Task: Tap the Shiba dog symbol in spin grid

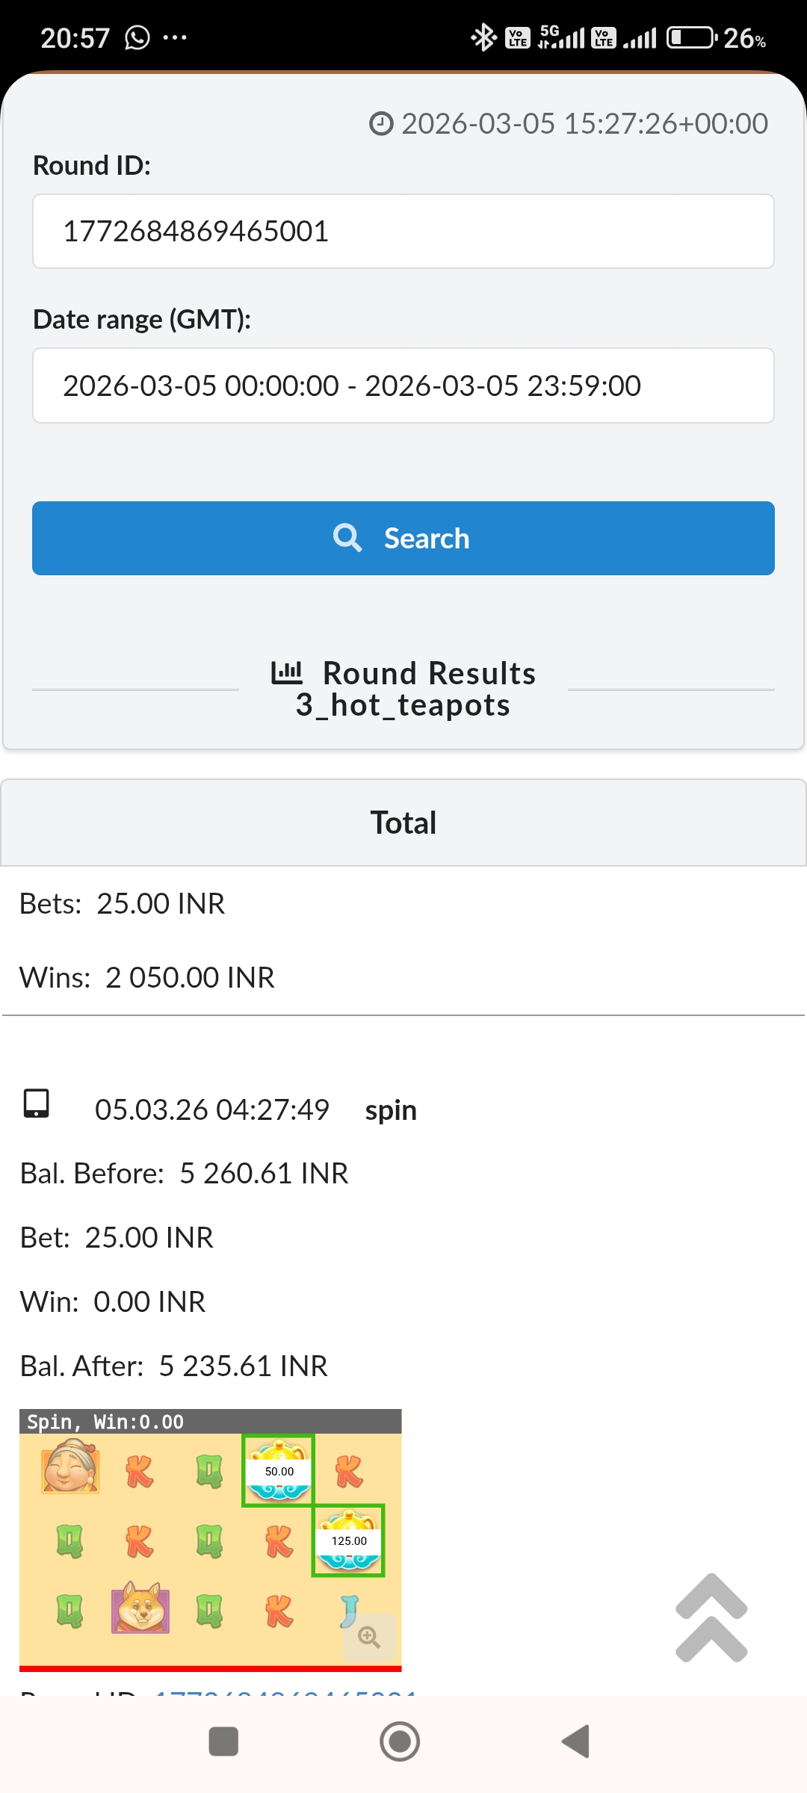Action: (x=140, y=1608)
